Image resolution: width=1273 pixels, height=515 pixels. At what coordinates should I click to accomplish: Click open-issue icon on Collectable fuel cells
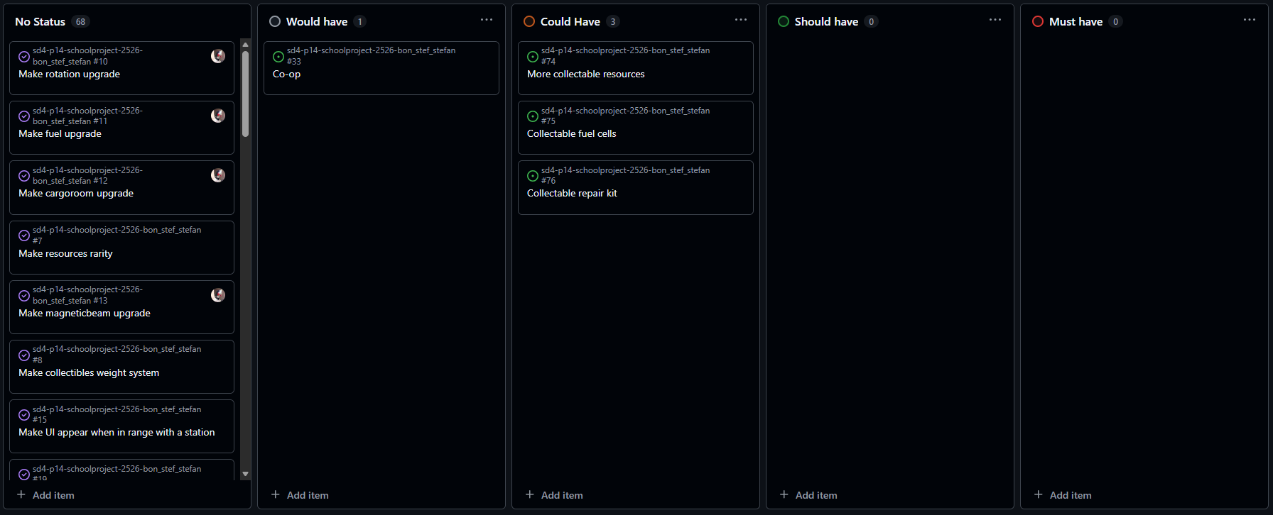click(533, 116)
